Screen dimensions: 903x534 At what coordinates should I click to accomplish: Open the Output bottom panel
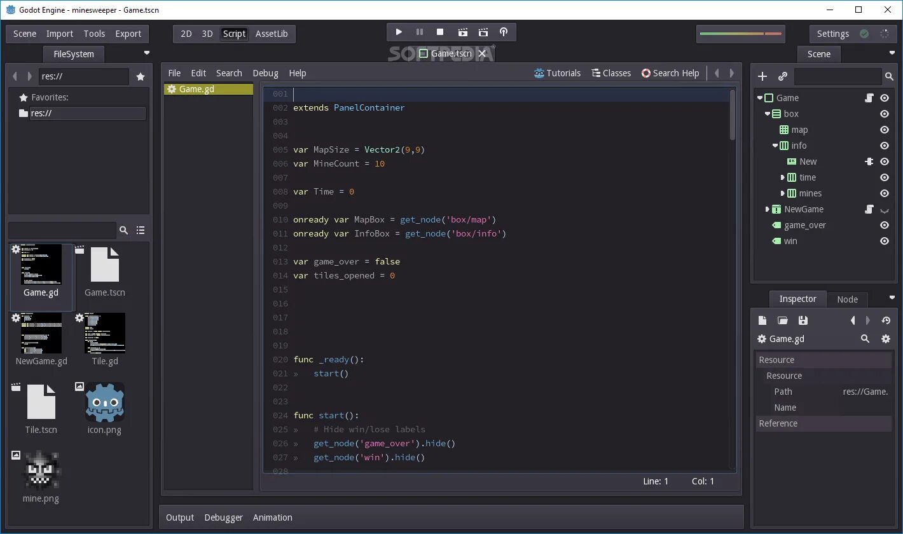(180, 517)
